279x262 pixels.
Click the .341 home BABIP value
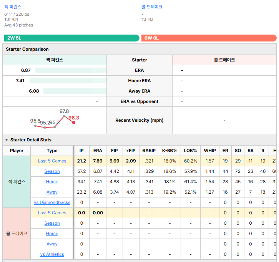coord(149,182)
